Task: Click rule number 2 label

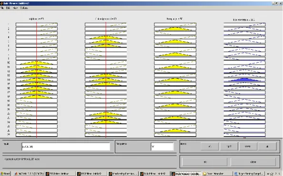Action: point(9,29)
